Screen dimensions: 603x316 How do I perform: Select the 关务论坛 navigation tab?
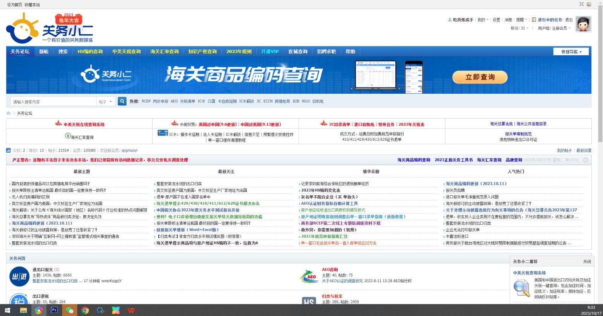pos(20,52)
